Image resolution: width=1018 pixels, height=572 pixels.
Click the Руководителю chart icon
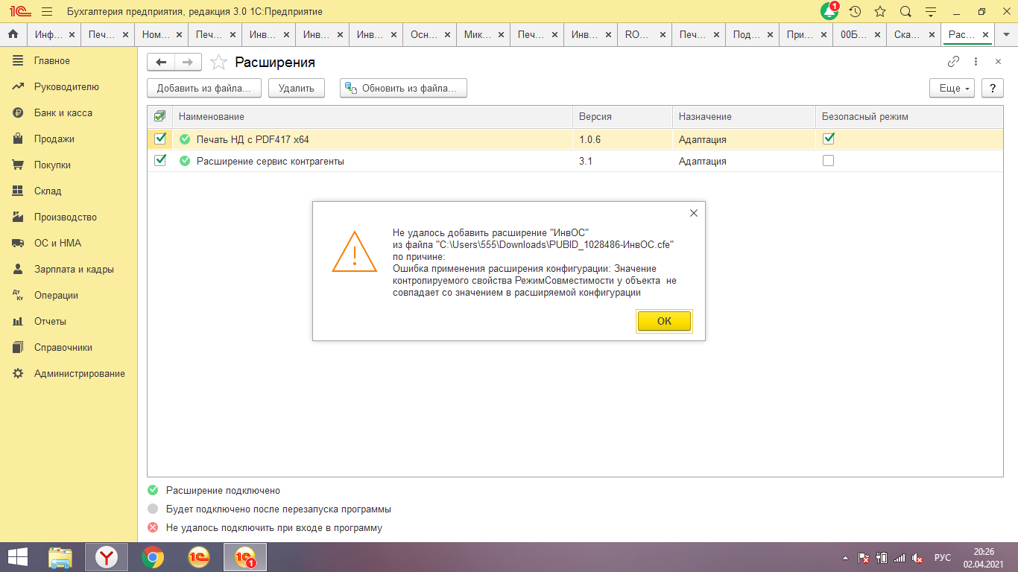pyautogui.click(x=19, y=86)
